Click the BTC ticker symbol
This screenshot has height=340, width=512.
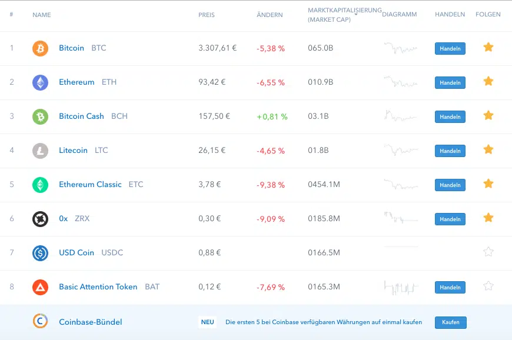click(99, 48)
